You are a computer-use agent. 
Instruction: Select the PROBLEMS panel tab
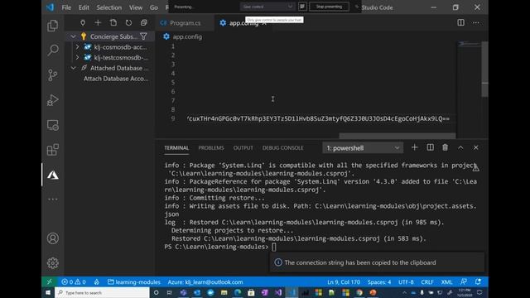tap(211, 148)
